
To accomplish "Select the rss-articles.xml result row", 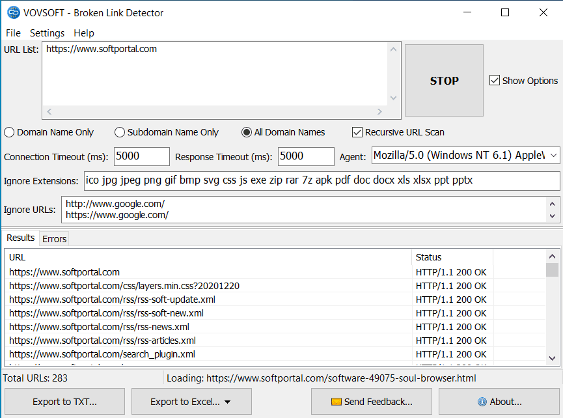I will pyautogui.click(x=275, y=341).
